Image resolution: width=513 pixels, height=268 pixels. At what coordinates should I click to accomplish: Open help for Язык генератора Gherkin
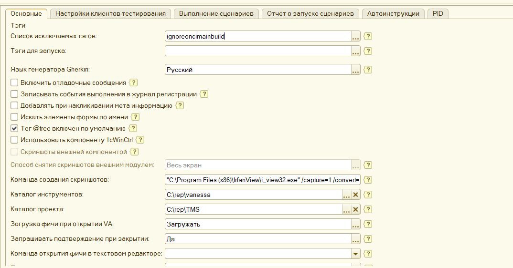pyautogui.click(x=368, y=70)
